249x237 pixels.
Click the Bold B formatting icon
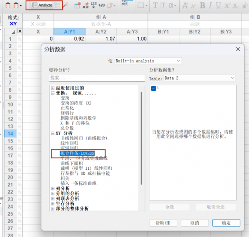coord(203,5)
